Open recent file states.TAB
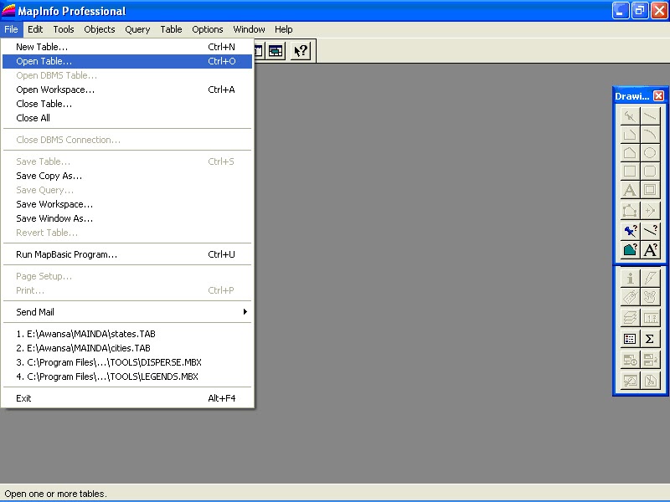 click(x=127, y=334)
